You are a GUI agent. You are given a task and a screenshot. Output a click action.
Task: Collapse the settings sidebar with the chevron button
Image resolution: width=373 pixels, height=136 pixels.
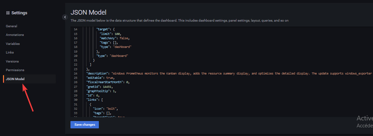65,17
